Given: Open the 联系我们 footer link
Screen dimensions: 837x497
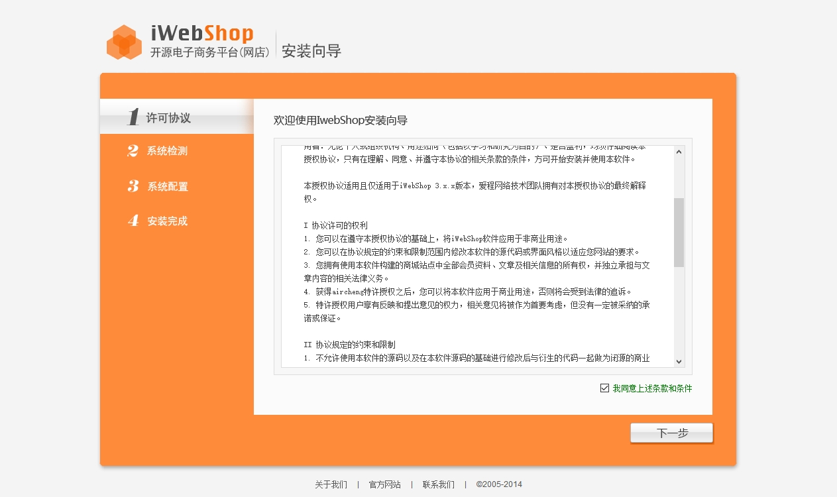Looking at the screenshot, I should pos(439,484).
